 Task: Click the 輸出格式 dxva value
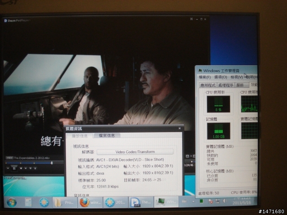(100, 173)
